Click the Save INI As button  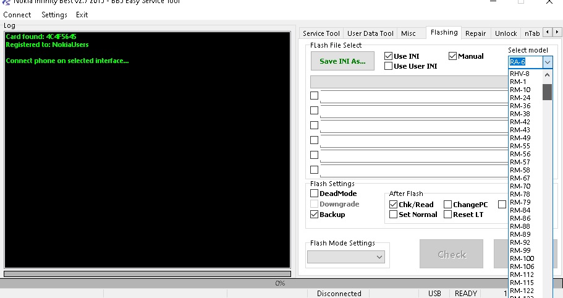tap(342, 61)
